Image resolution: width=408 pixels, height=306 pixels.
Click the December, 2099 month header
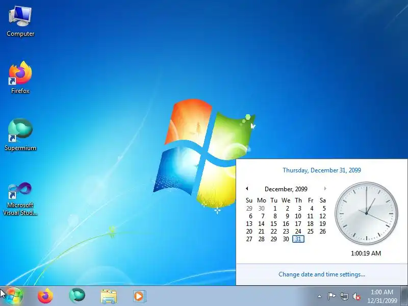pyautogui.click(x=286, y=189)
